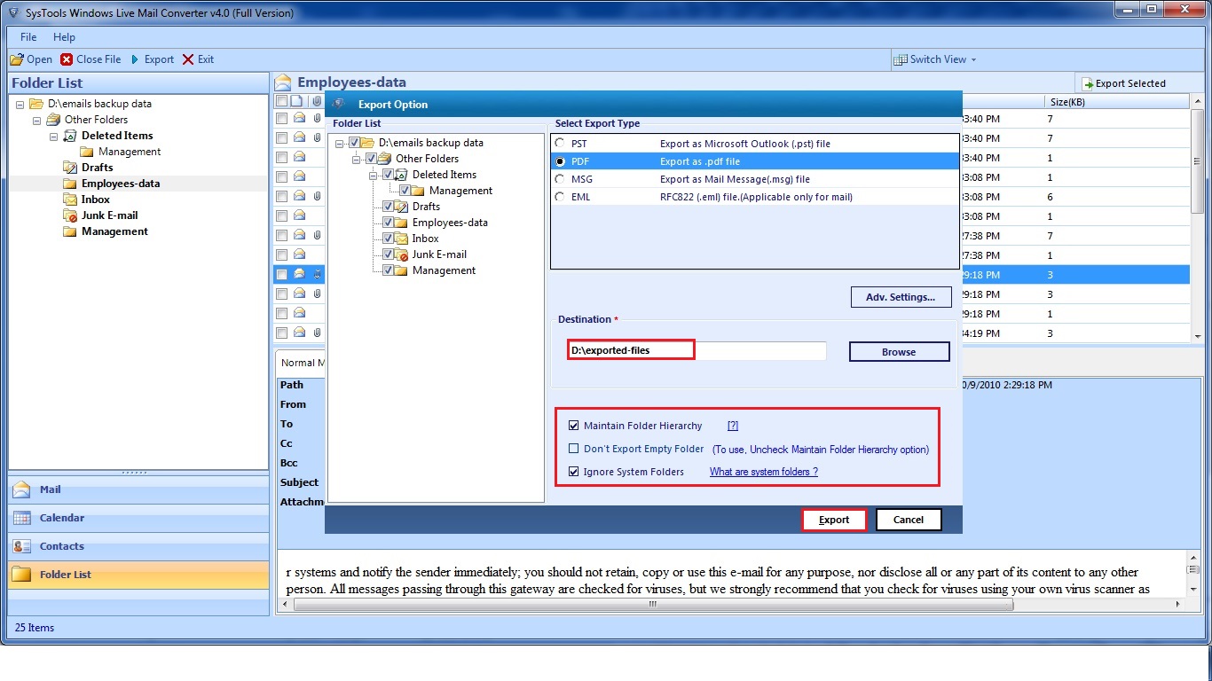Click the Switch View toolbar icon
1212x681 pixels.
[901, 59]
